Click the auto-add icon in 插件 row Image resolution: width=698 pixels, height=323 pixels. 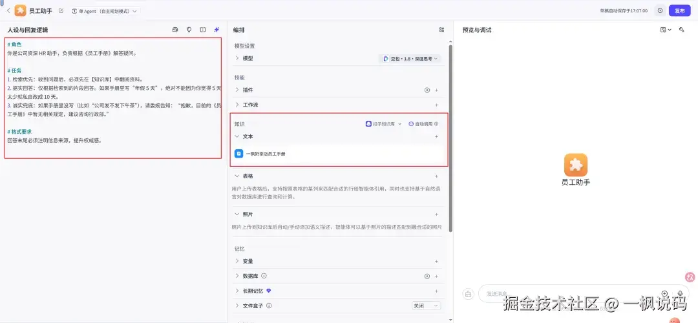[x=427, y=90]
